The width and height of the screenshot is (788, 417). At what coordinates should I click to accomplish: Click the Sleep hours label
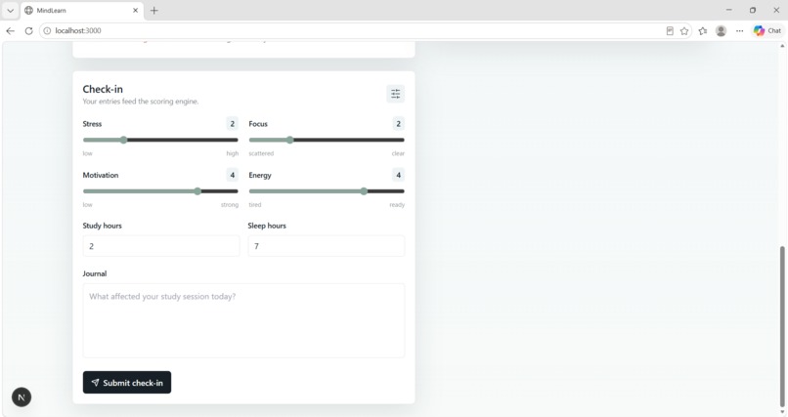click(x=267, y=226)
